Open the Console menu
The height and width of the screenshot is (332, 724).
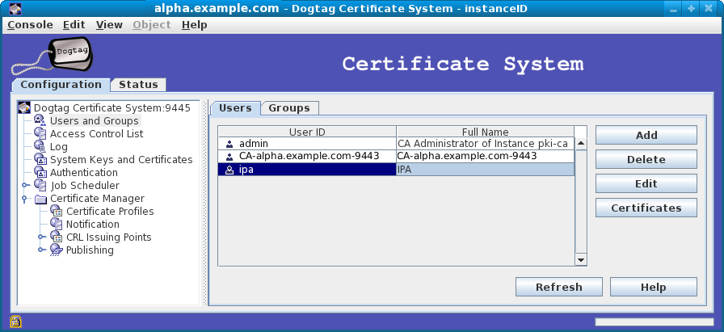click(30, 25)
